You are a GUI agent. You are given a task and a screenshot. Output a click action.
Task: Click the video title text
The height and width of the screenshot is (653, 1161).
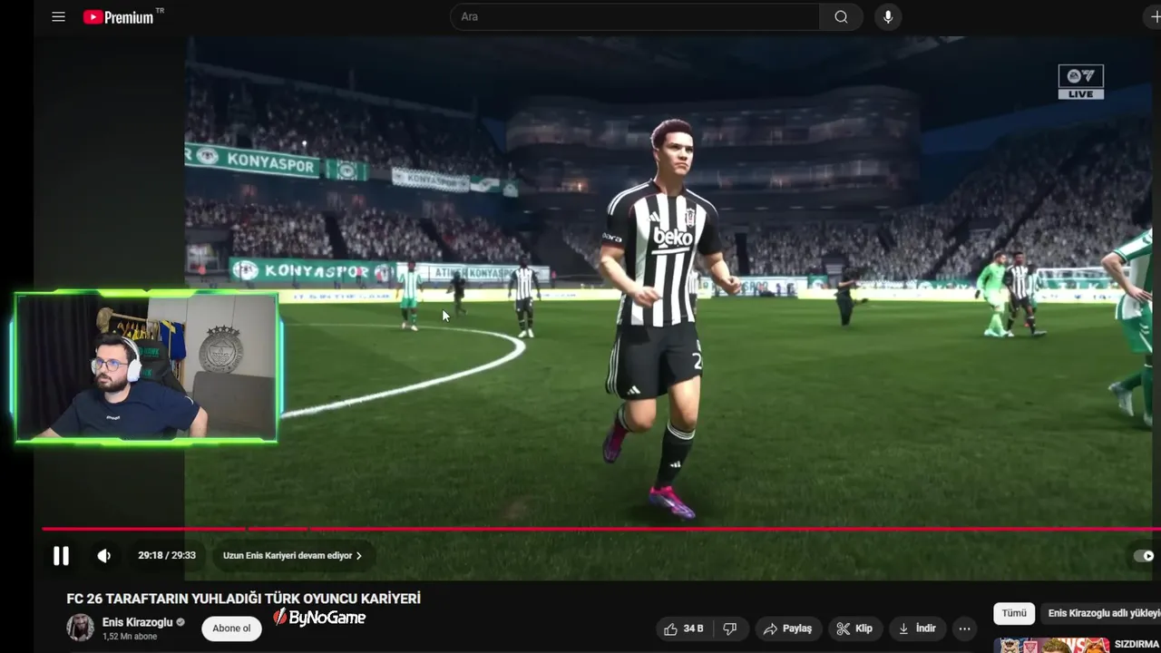[x=244, y=599]
